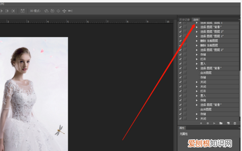
Task: Click distribute right edges icon in options bar
Action: click(13, 11)
